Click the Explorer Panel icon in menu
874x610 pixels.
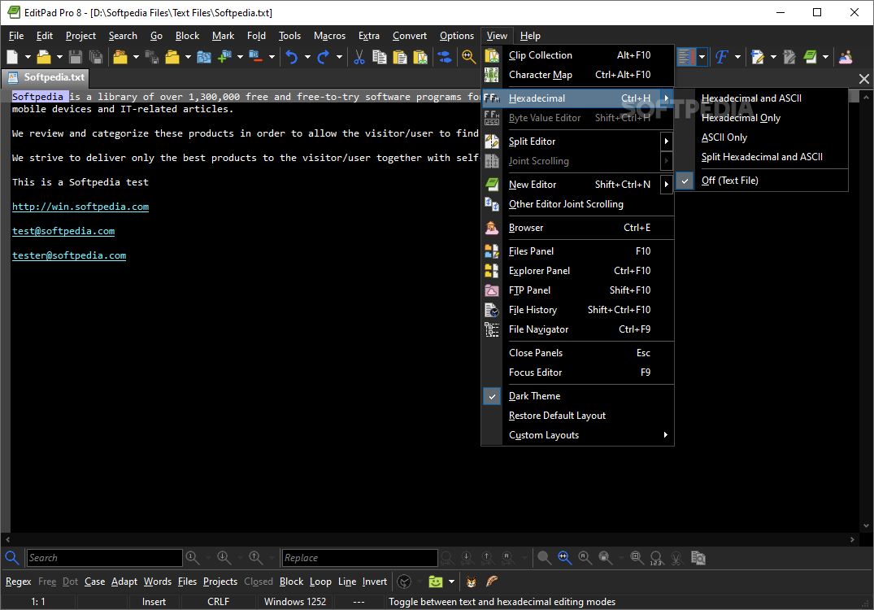click(492, 270)
